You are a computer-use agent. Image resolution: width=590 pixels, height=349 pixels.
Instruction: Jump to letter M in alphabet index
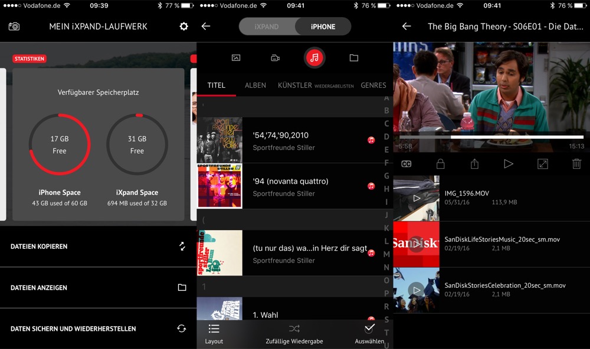[386, 254]
